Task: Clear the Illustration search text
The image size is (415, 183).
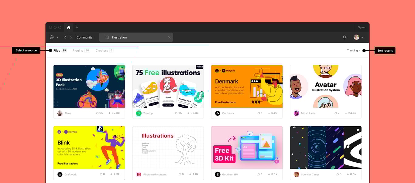Action: tap(169, 37)
